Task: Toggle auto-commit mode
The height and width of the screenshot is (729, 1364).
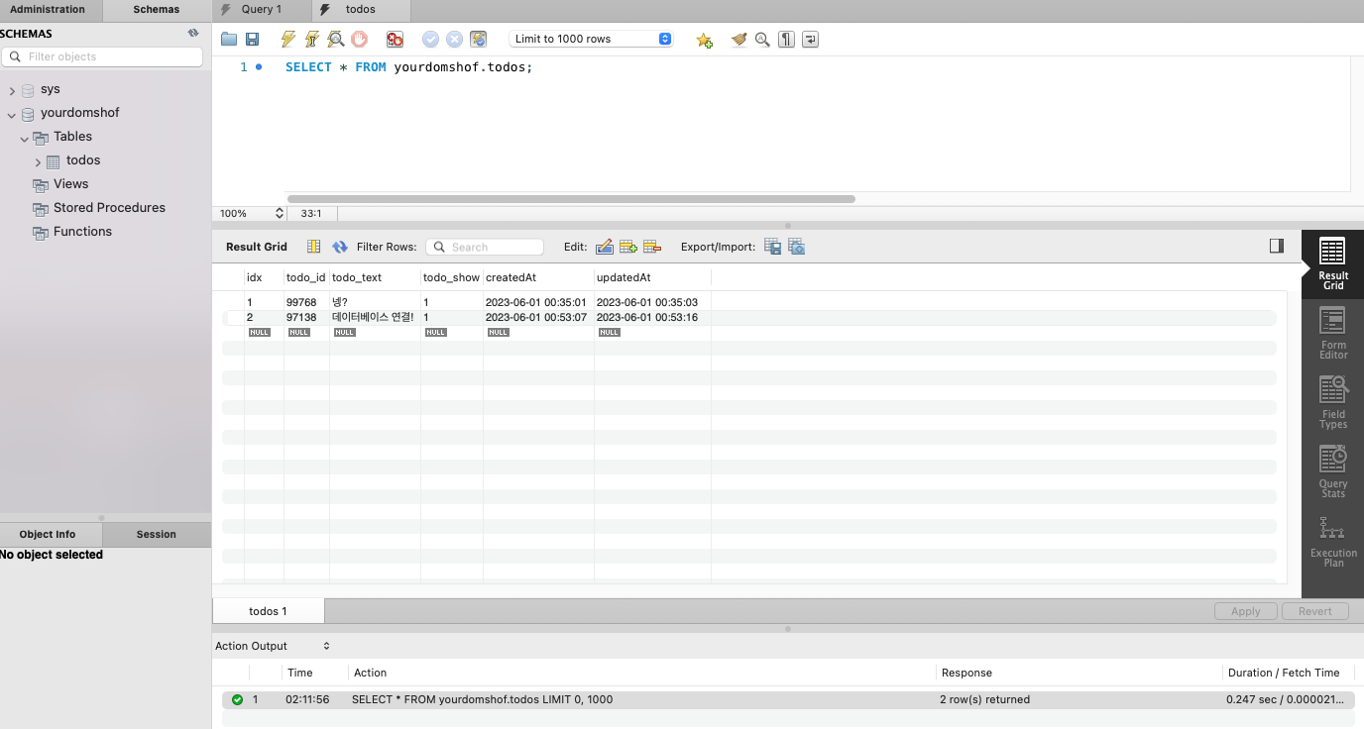Action: (x=478, y=40)
